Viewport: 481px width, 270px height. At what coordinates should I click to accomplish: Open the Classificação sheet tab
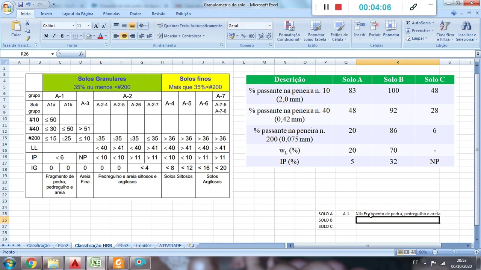coord(38,246)
